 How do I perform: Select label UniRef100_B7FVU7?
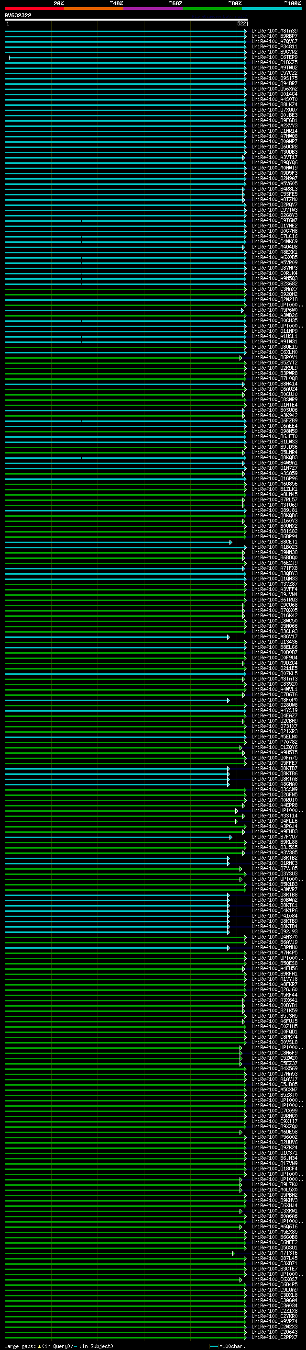coord(274,837)
